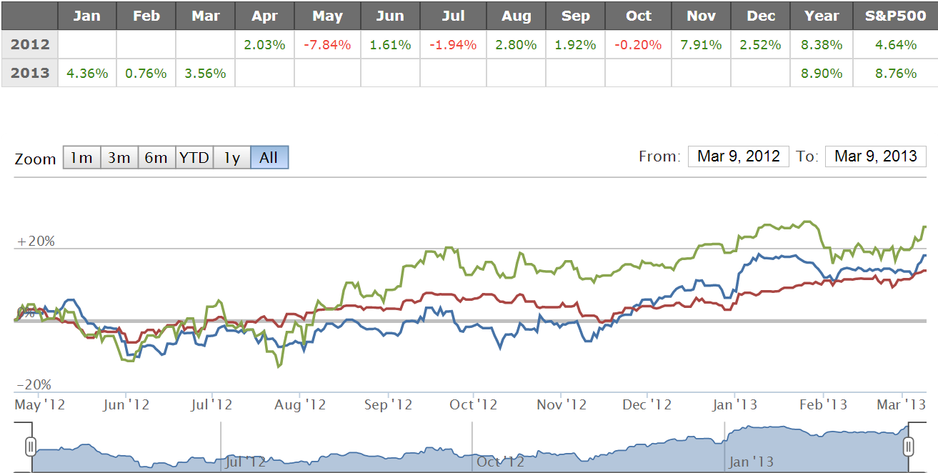Image resolution: width=938 pixels, height=473 pixels.
Task: Grab the right navigator range handle
Action: [x=908, y=447]
